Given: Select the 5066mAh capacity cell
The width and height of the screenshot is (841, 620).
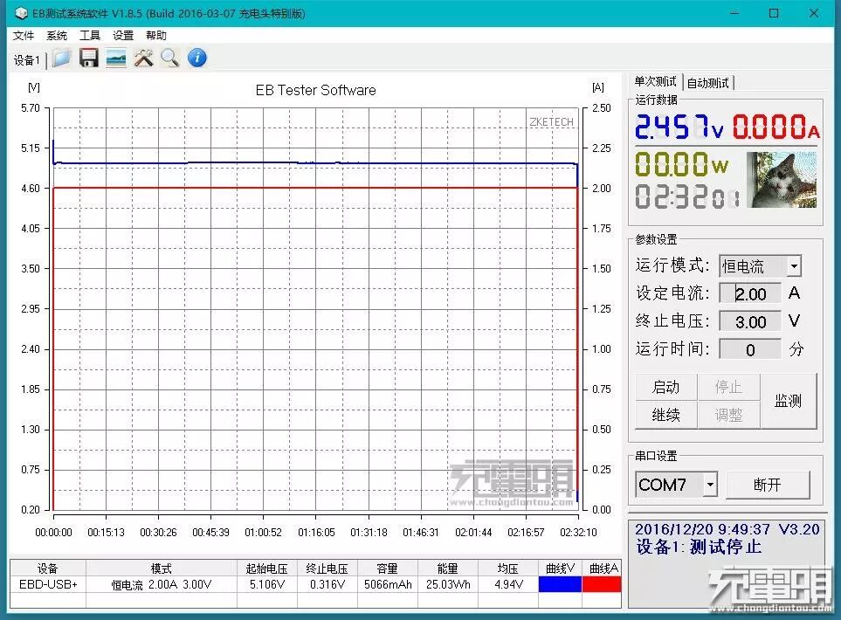Looking at the screenshot, I should [x=387, y=584].
